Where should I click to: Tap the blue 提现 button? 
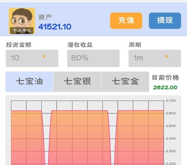(165, 21)
